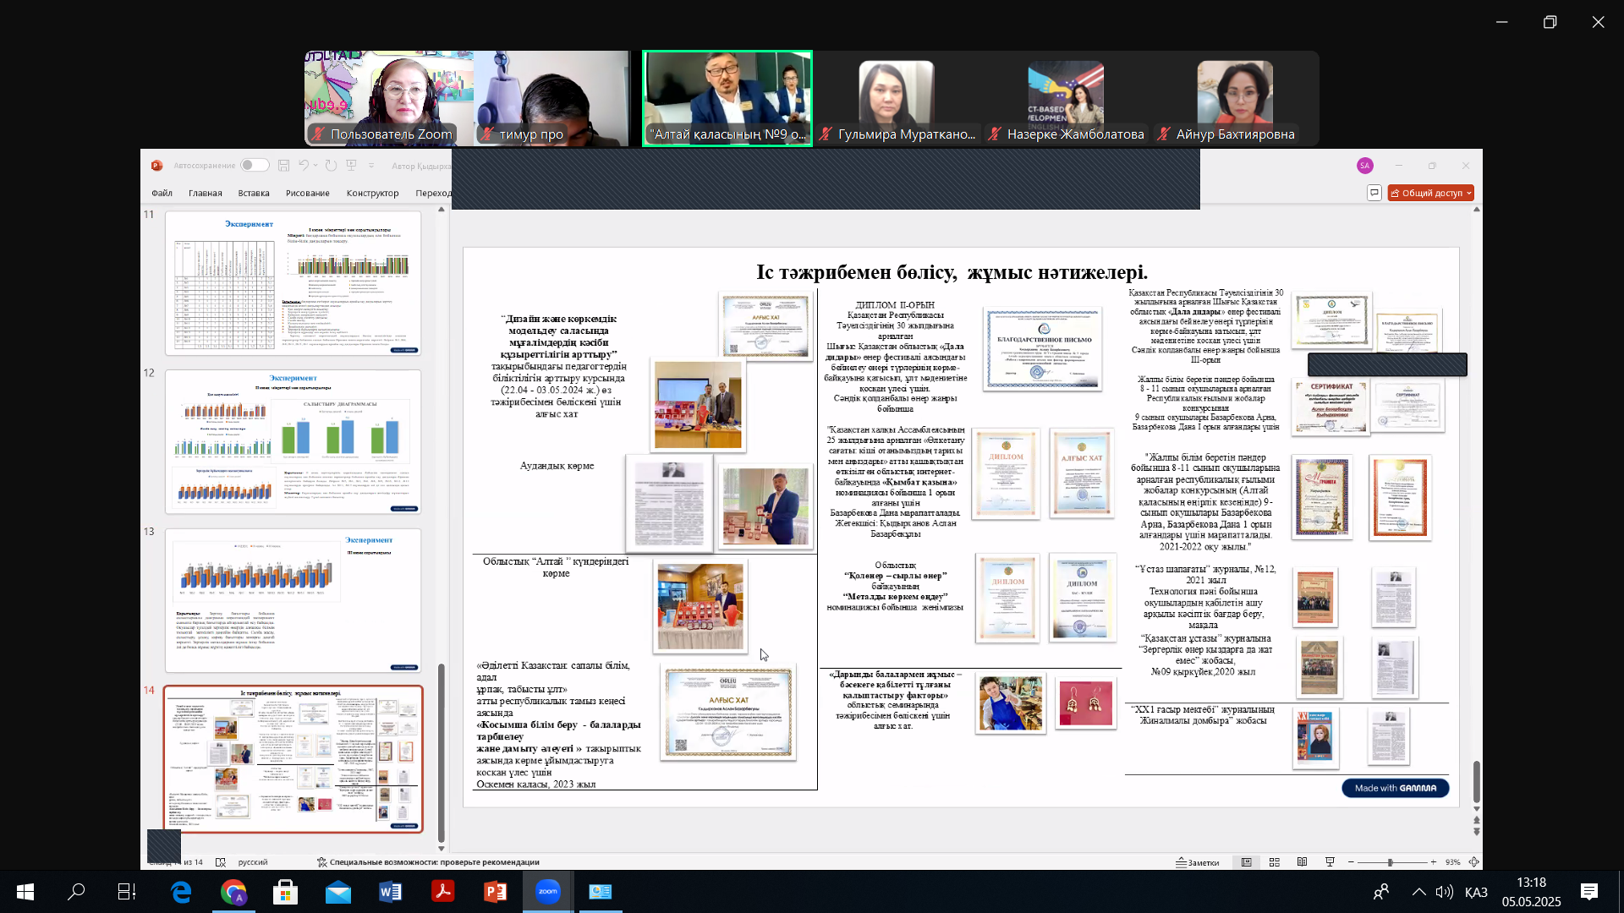The image size is (1624, 913).
Task: Select slide 12 thumbnail
Action: pyautogui.click(x=293, y=441)
